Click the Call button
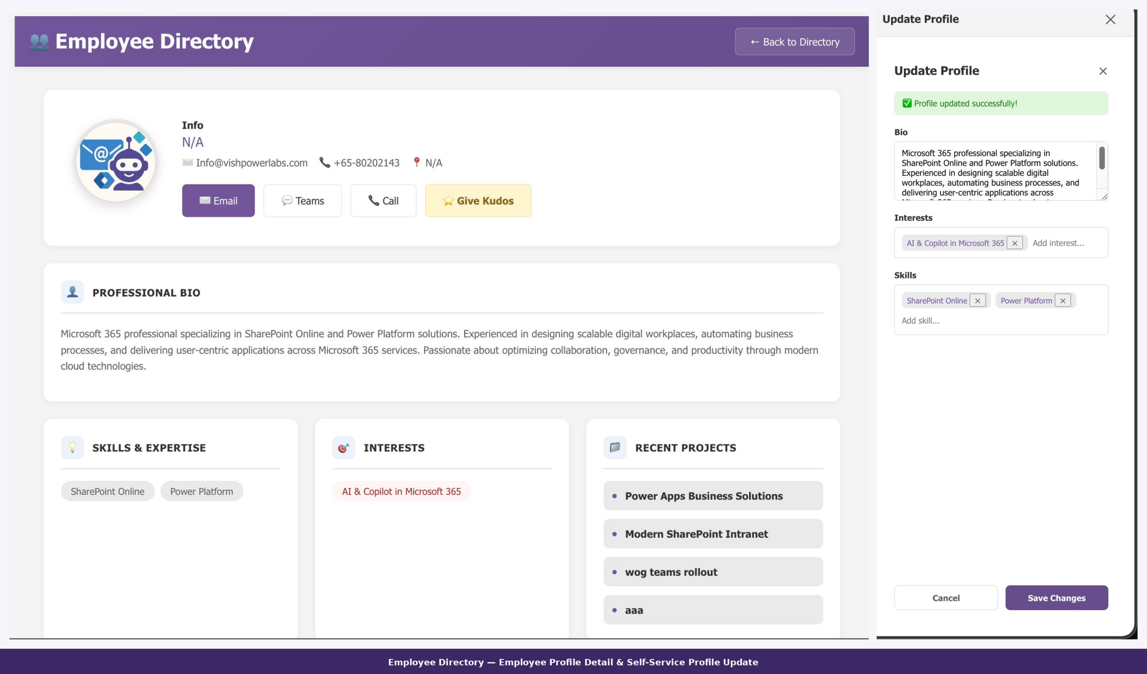This screenshot has height=674, width=1147. click(x=383, y=200)
